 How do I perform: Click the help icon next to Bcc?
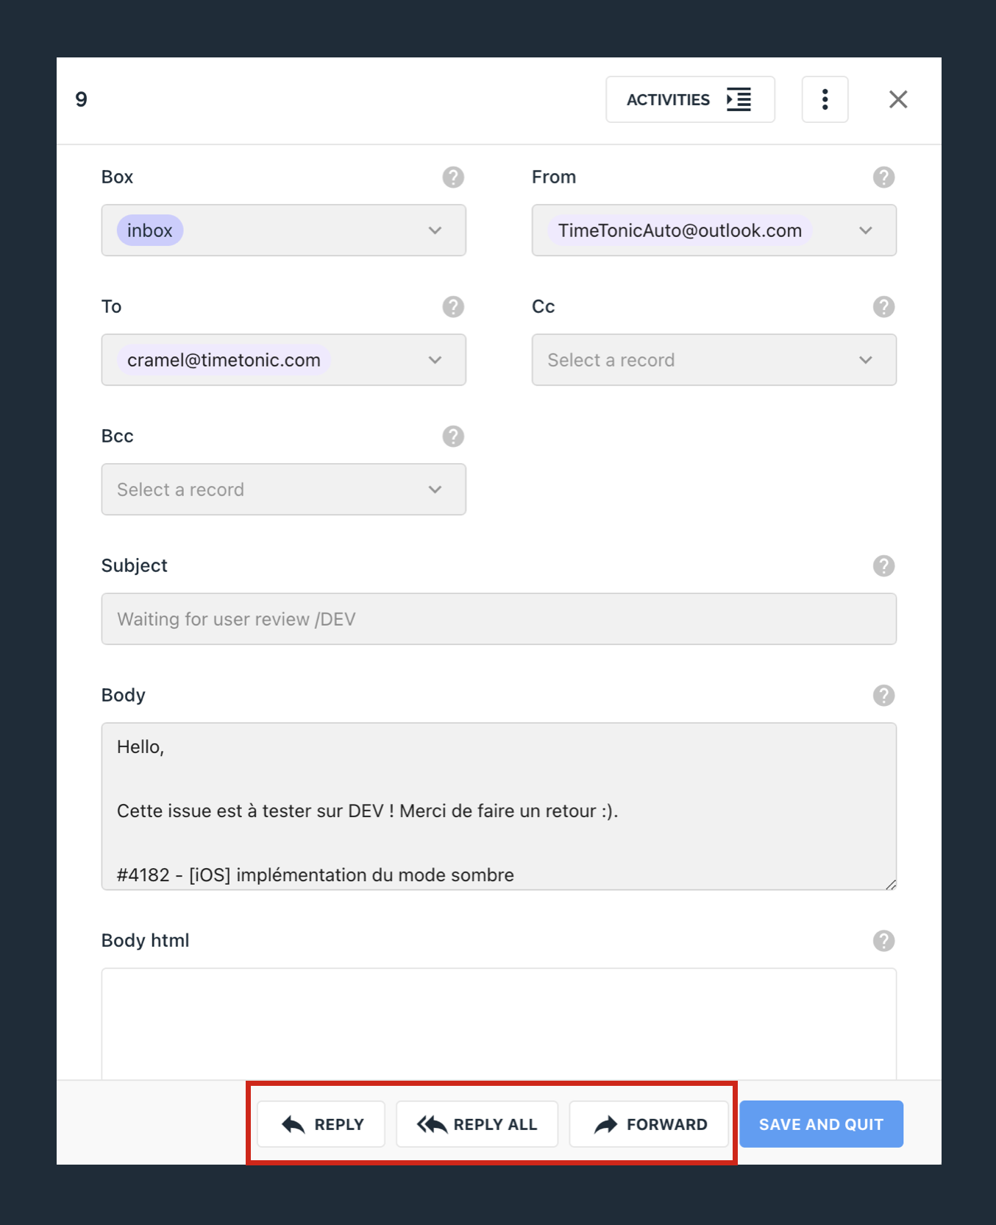coord(453,437)
